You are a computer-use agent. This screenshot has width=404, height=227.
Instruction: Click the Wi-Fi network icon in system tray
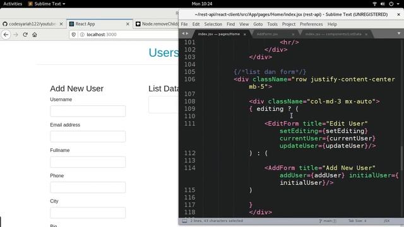point(374,4)
